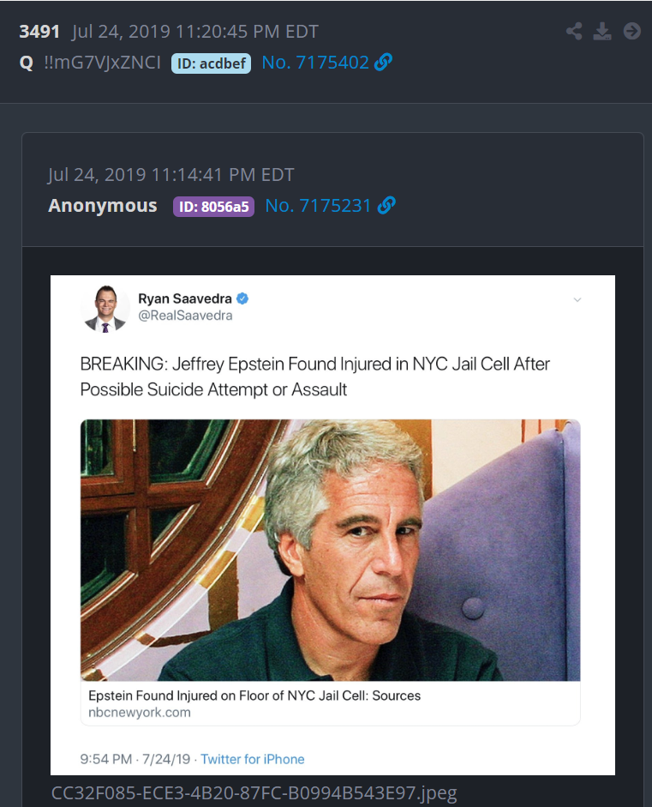The height and width of the screenshot is (807, 652).
Task: Click the jpeg filename below the image
Action: [254, 792]
